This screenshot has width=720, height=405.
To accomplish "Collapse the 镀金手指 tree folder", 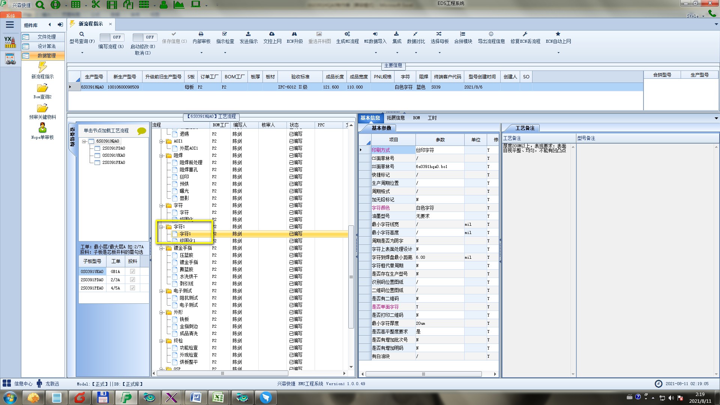I will click(x=161, y=248).
